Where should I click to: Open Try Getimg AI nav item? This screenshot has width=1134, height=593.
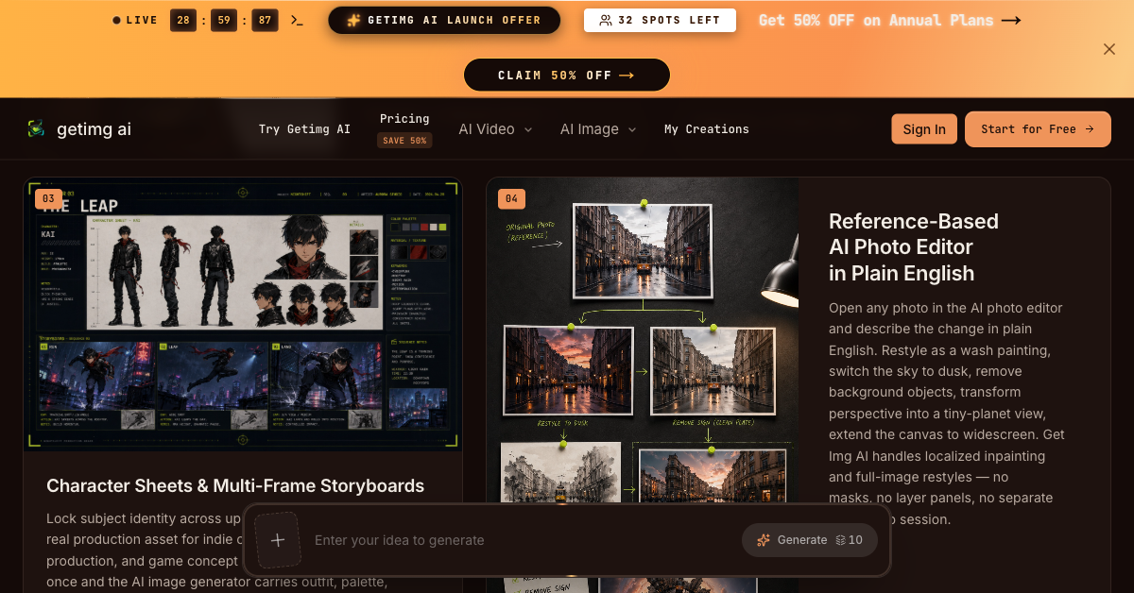[x=304, y=129]
